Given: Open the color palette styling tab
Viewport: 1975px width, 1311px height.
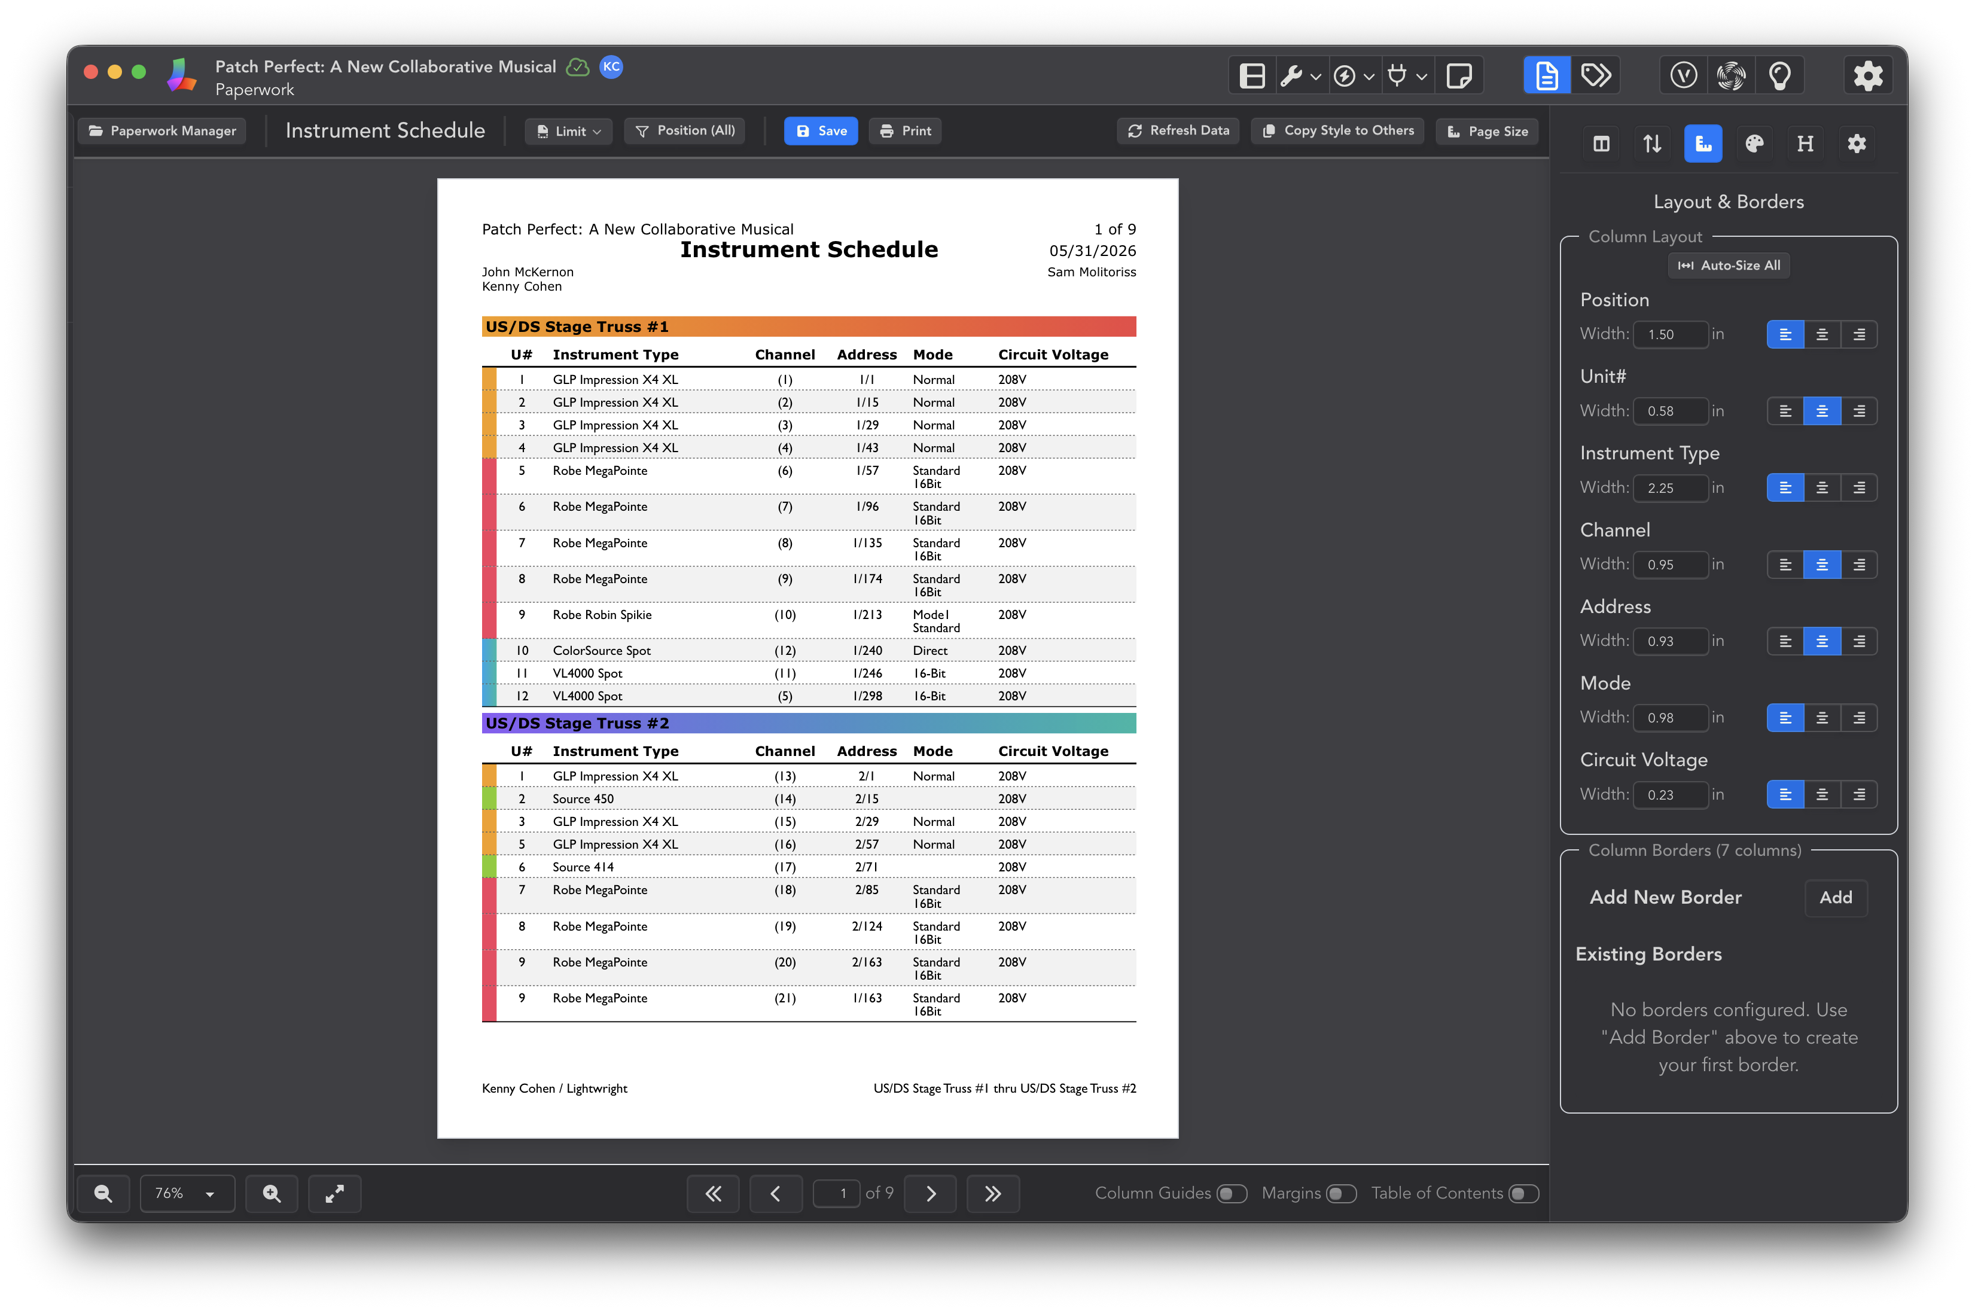Looking at the screenshot, I should 1754,144.
